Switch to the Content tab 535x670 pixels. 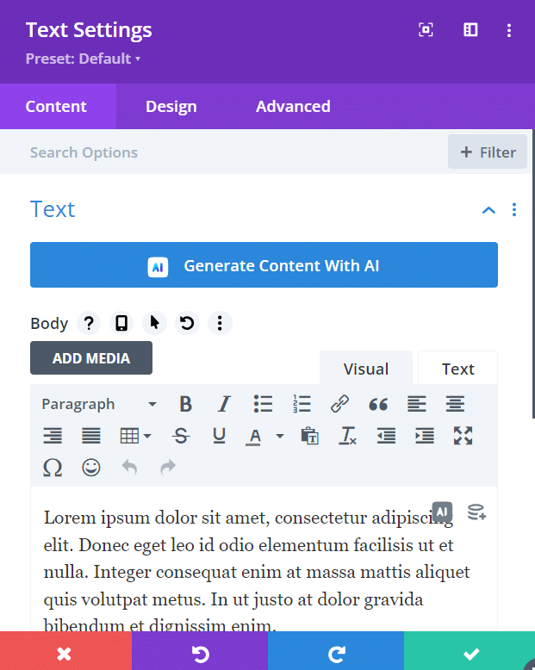pos(58,107)
